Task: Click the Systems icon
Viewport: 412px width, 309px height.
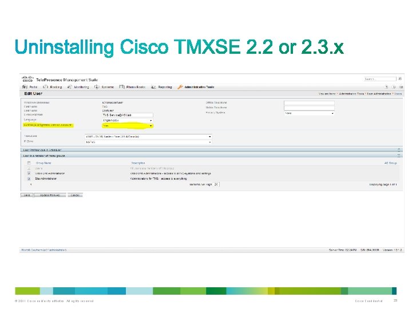Action: (97, 87)
